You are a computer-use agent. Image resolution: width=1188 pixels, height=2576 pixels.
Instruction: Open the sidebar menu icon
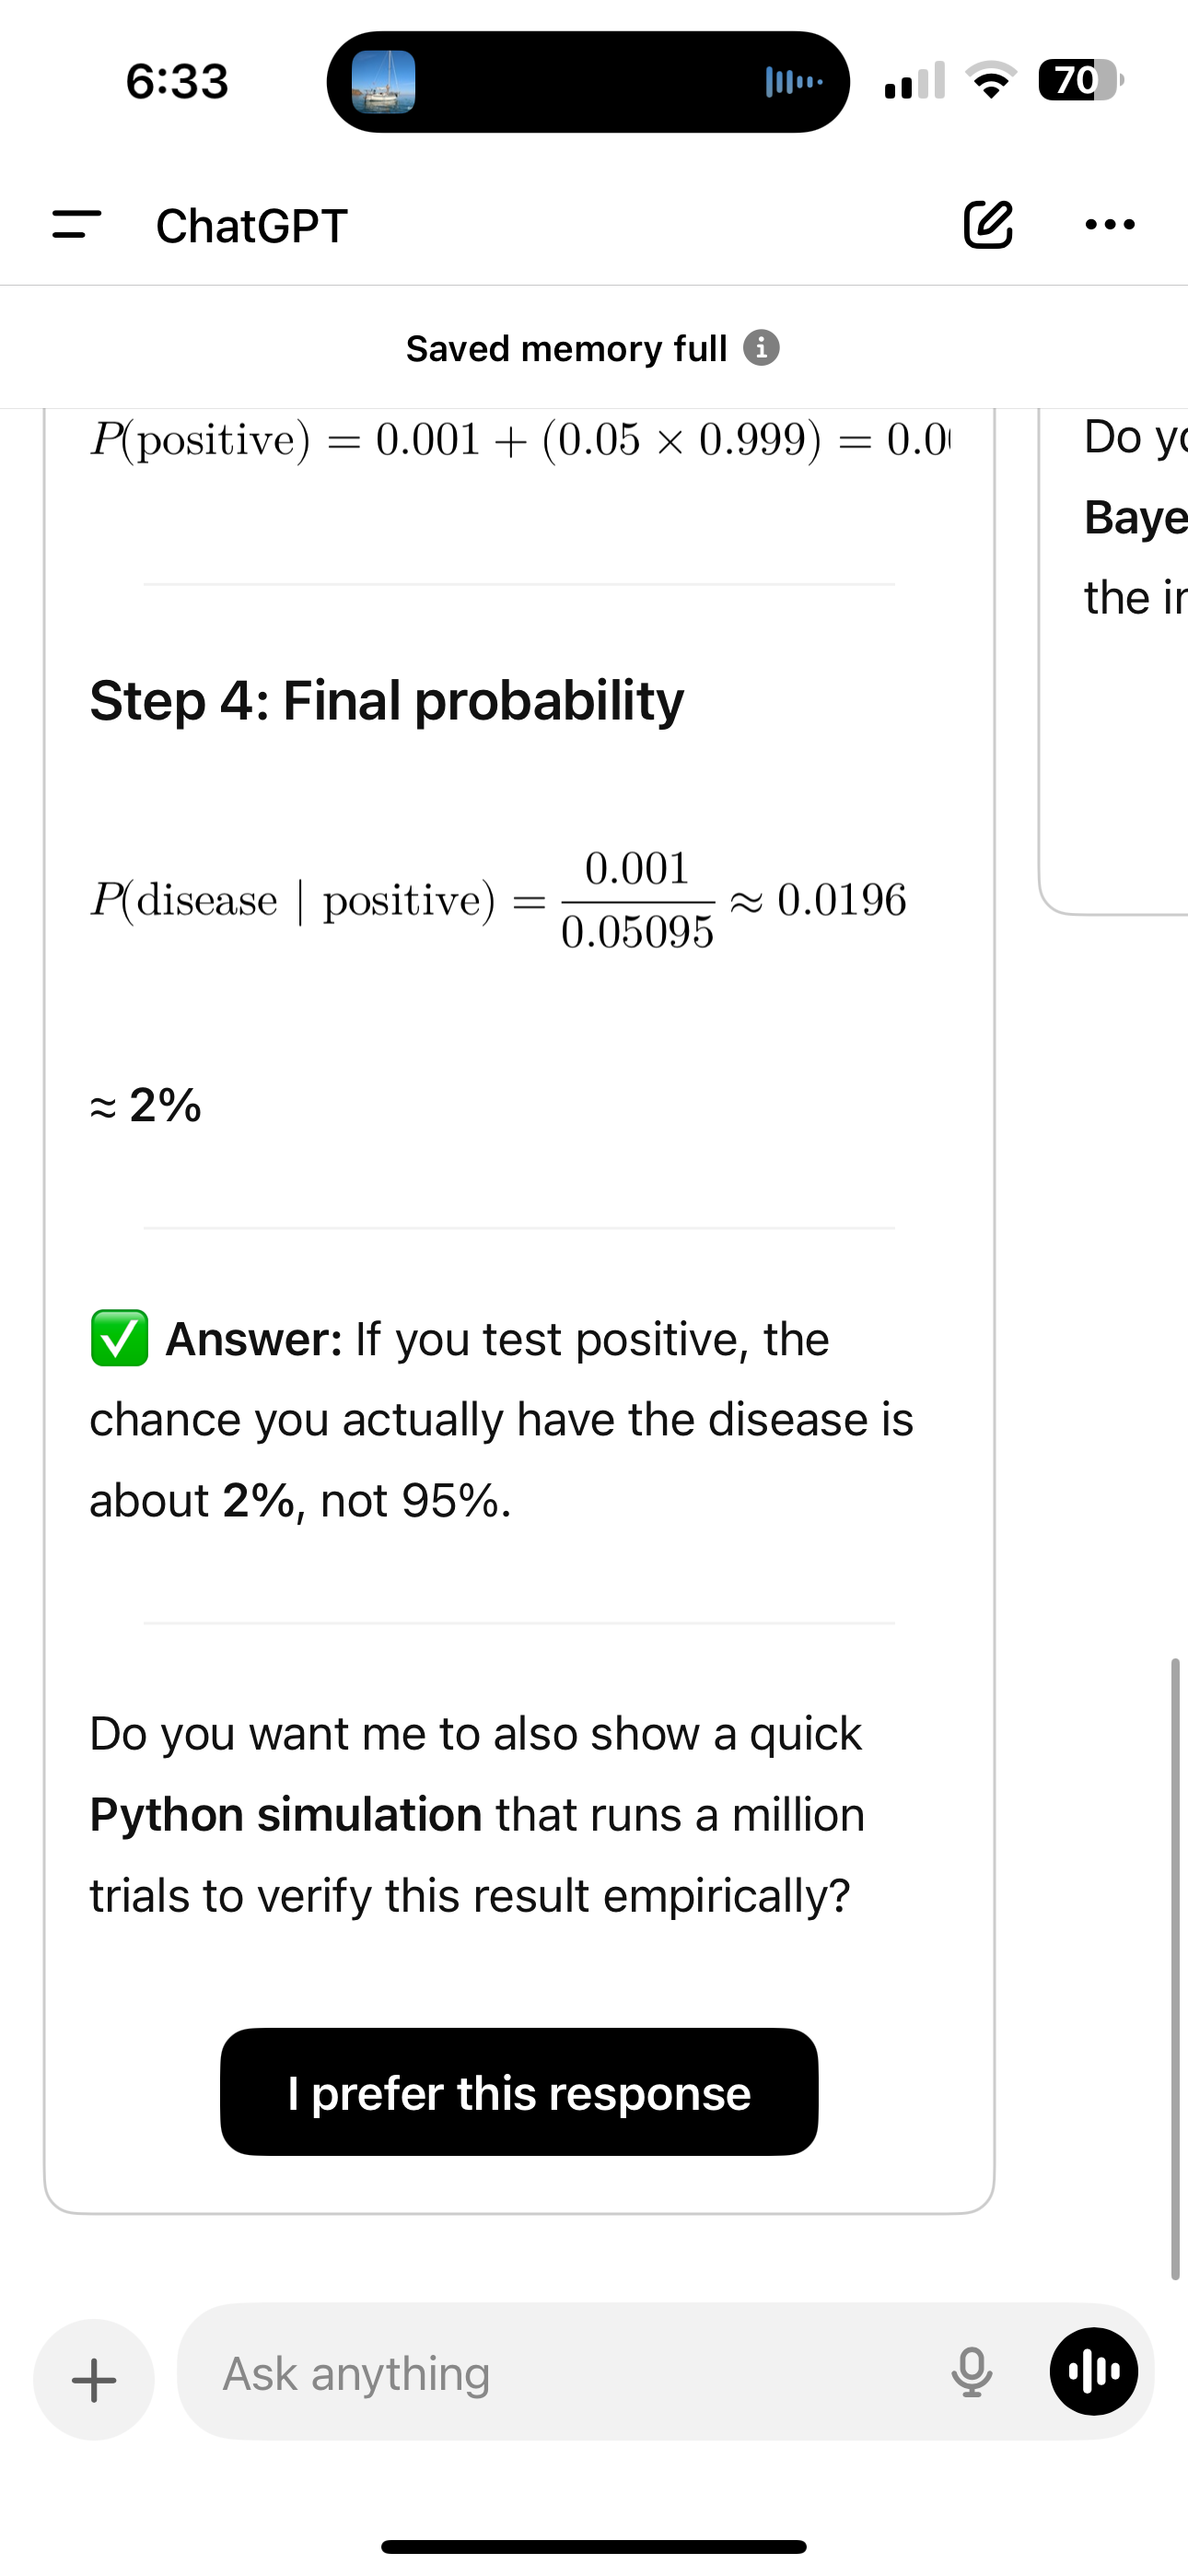click(x=77, y=224)
